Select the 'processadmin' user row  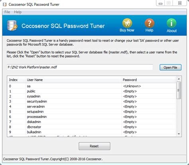91,117
